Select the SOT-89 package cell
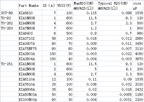 pos(9,13)
